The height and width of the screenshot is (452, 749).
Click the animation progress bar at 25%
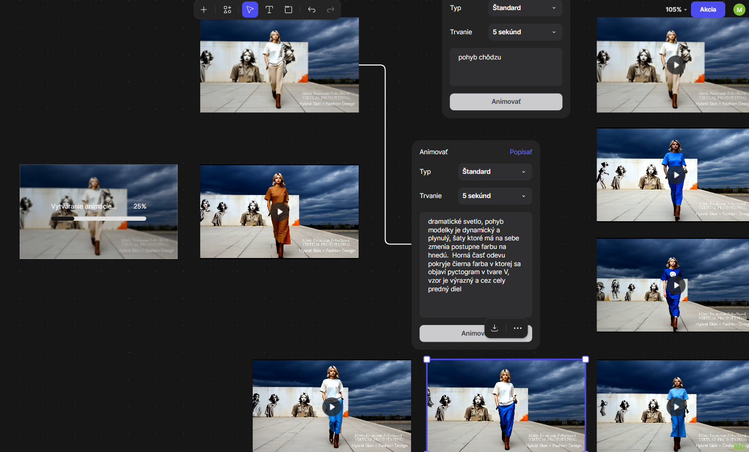98,219
